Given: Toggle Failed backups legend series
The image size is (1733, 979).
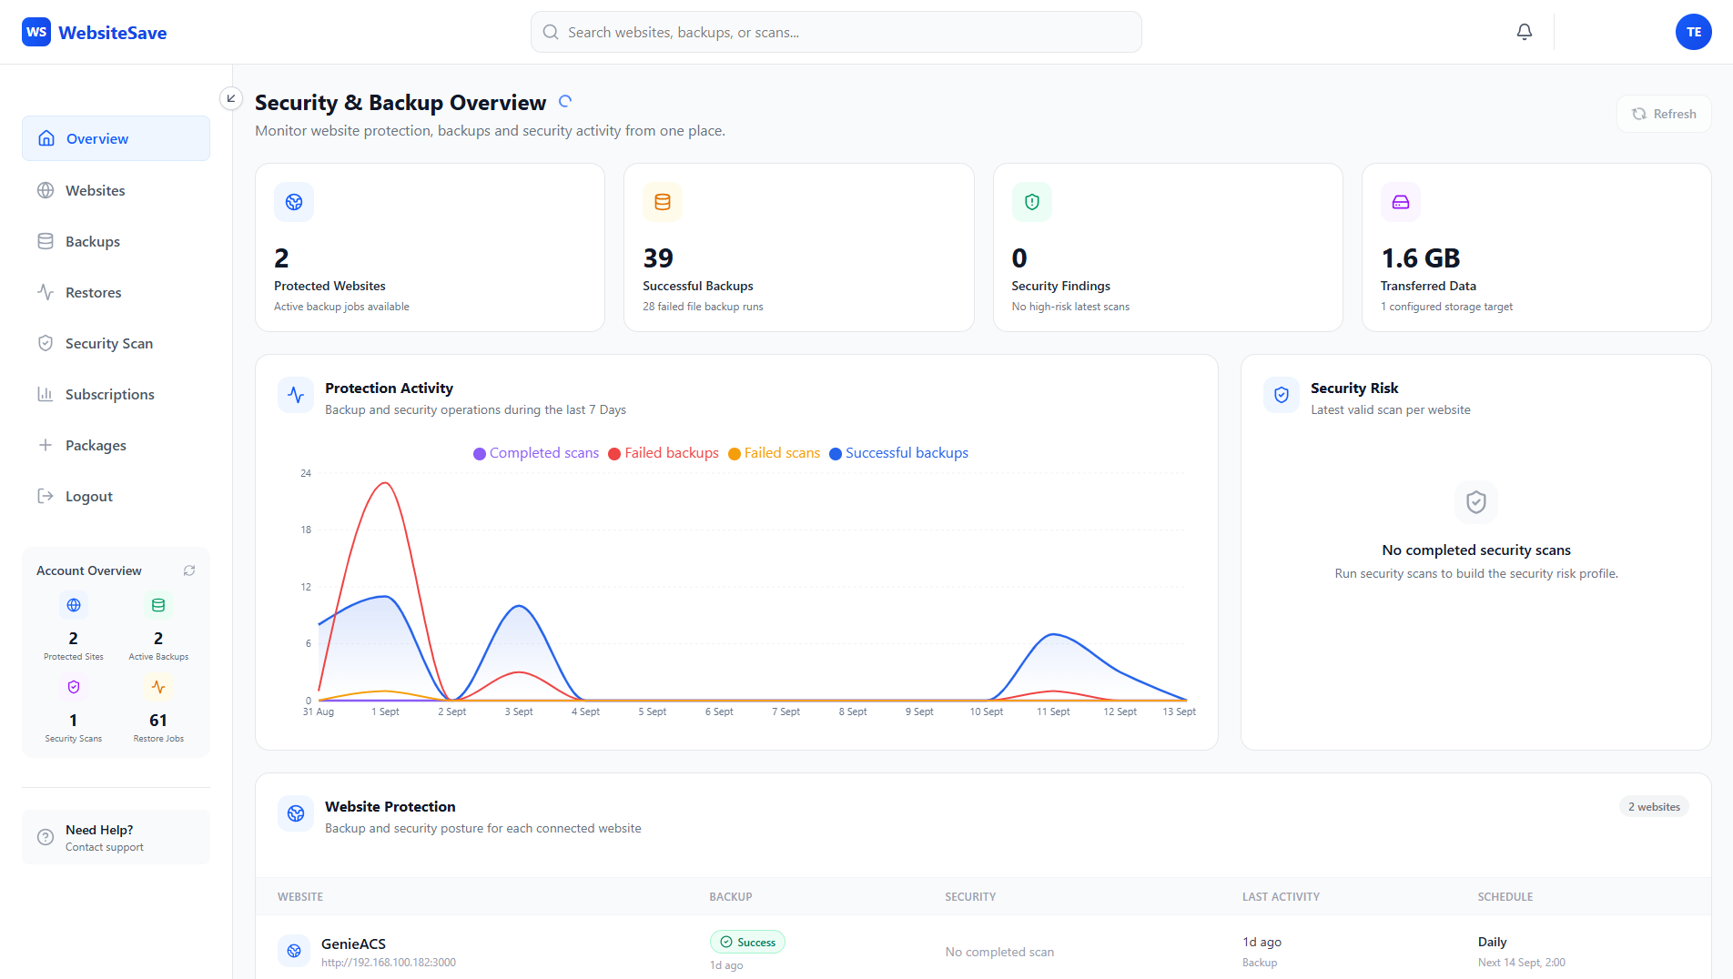Looking at the screenshot, I should [x=664, y=453].
